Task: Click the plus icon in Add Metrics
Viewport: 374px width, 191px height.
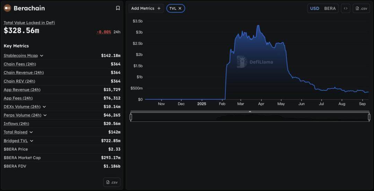Action: coord(159,8)
